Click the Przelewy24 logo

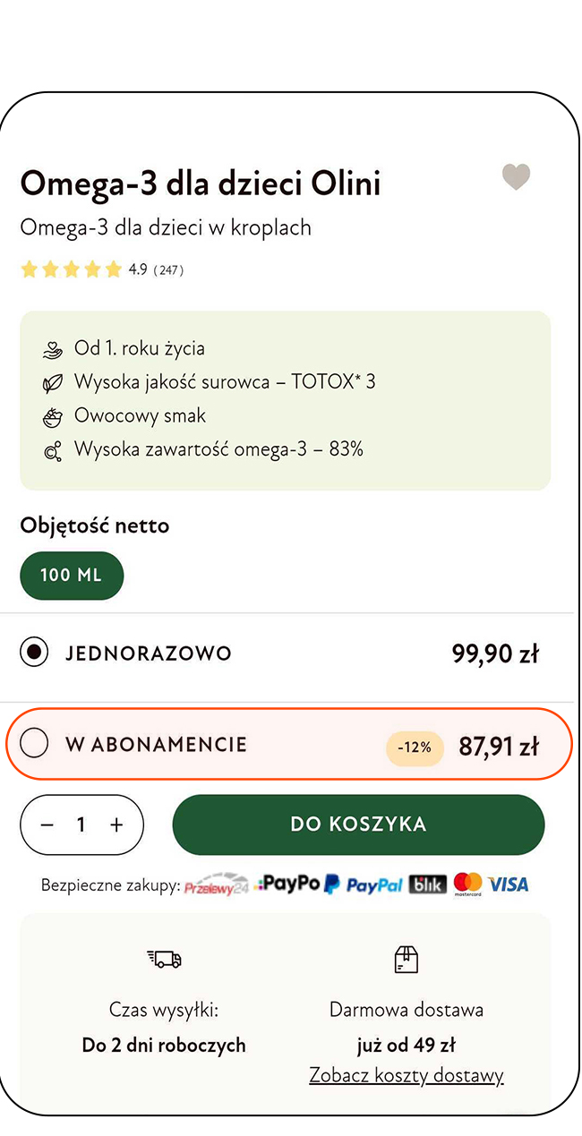click(x=217, y=885)
